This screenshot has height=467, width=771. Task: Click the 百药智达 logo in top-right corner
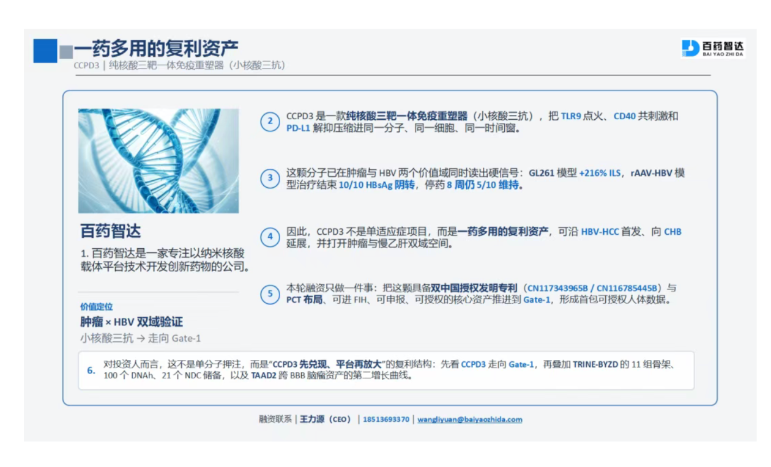[713, 48]
